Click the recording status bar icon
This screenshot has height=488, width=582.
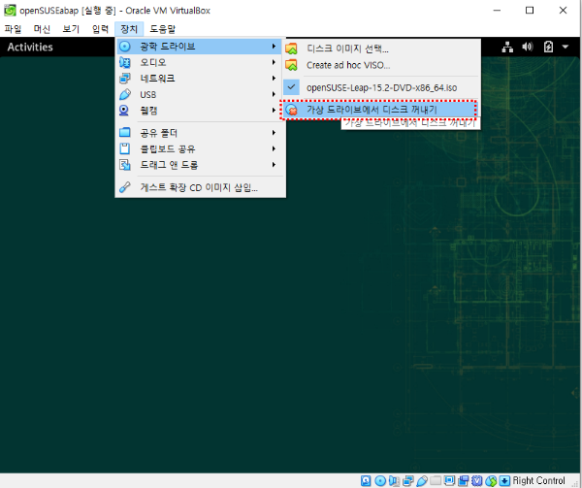[464, 481]
